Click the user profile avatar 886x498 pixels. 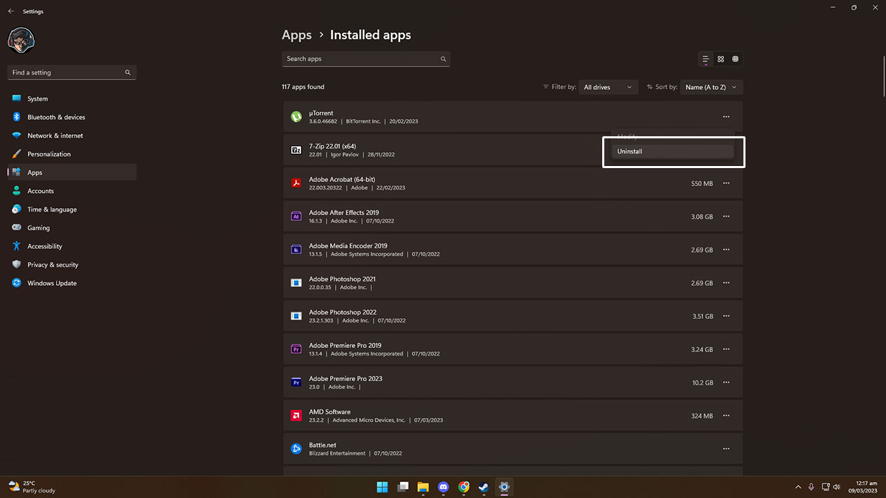(21, 40)
